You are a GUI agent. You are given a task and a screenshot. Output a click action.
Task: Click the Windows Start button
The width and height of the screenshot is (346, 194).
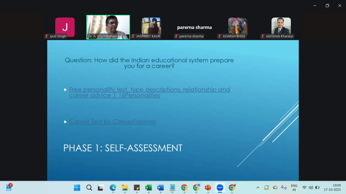pos(77,188)
